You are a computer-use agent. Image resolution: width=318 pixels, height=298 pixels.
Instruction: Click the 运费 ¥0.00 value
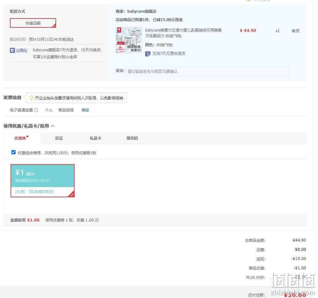[x=300, y=250]
